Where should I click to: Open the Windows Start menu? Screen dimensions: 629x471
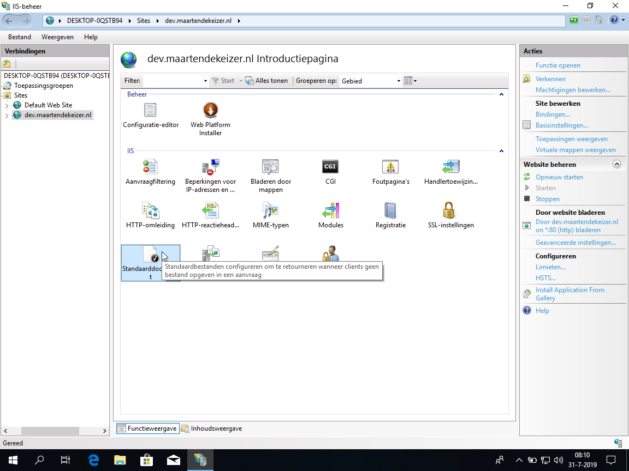click(x=13, y=460)
